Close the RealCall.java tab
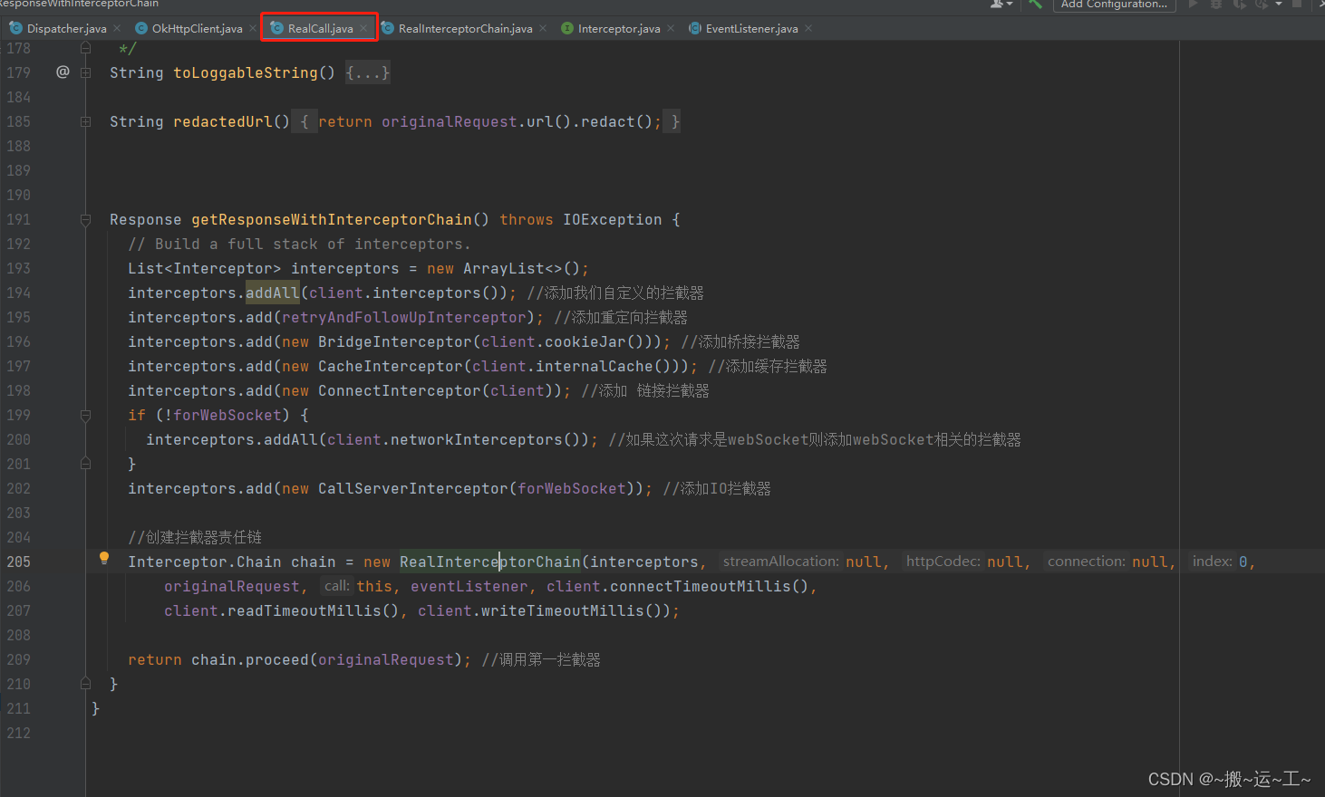The width and height of the screenshot is (1325, 797). [x=363, y=29]
